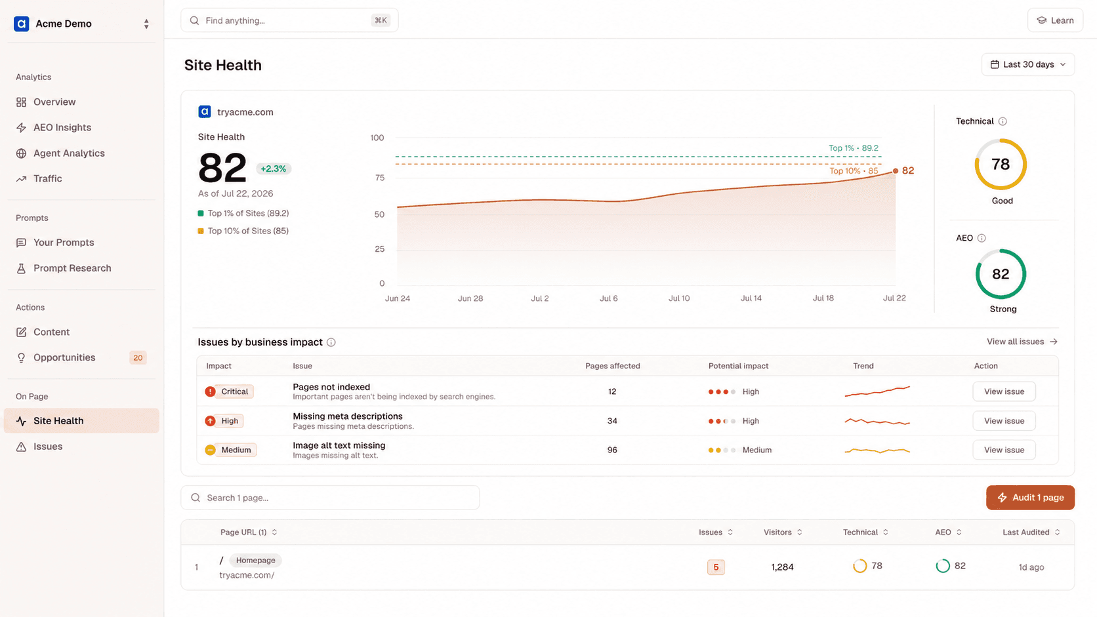This screenshot has height=617, width=1097.
Task: Sort by the Issues column header
Action: [x=716, y=532]
